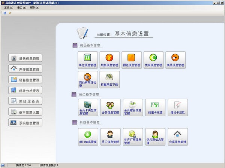Open the 系统(S) menu

pyautogui.click(x=9, y=8)
